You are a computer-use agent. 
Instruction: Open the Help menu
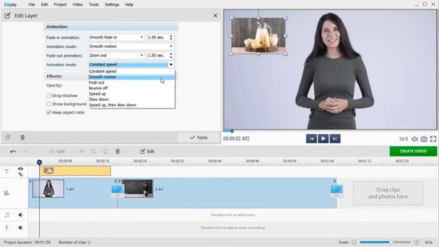(x=129, y=5)
